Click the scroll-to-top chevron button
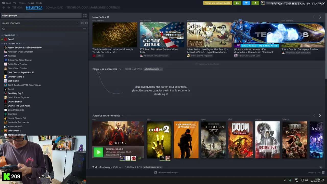This screenshot has width=327, height=184. pos(321,168)
